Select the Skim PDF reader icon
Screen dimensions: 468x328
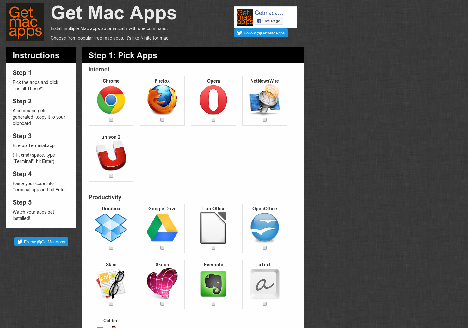(111, 283)
